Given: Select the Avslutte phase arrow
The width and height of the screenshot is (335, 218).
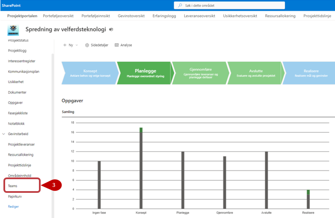Looking at the screenshot, I should click(255, 73).
